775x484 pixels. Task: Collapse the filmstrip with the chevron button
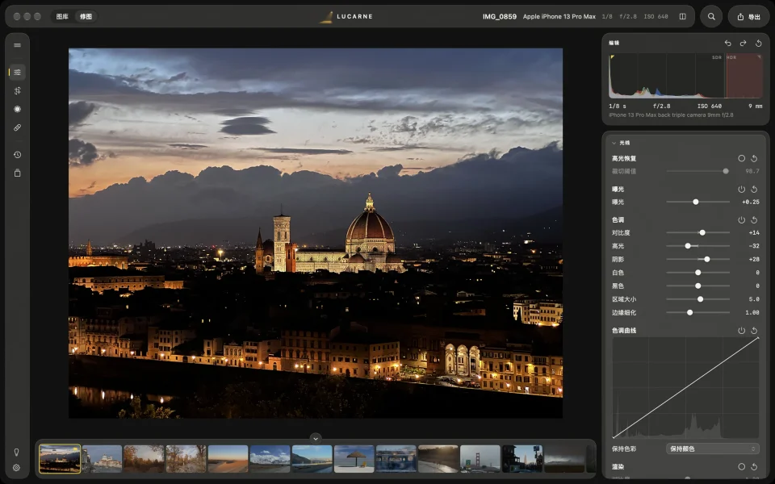click(x=316, y=438)
